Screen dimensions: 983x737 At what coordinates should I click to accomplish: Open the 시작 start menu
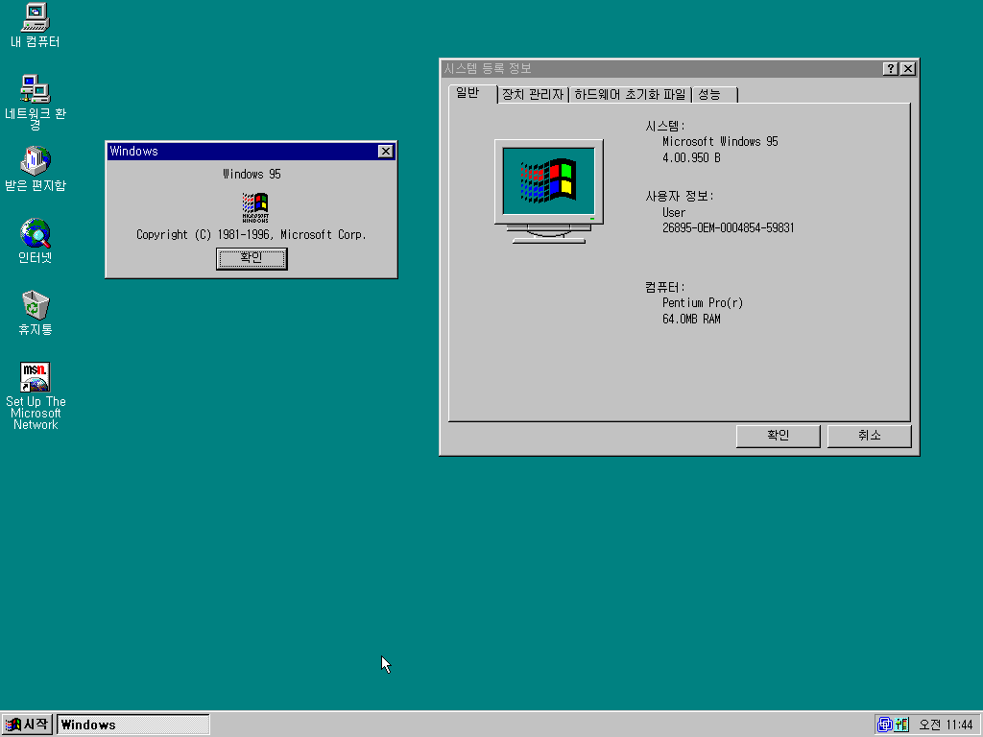coord(26,725)
